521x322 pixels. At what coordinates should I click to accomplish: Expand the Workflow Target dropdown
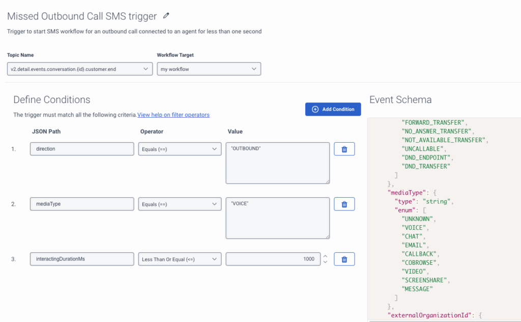click(x=209, y=69)
